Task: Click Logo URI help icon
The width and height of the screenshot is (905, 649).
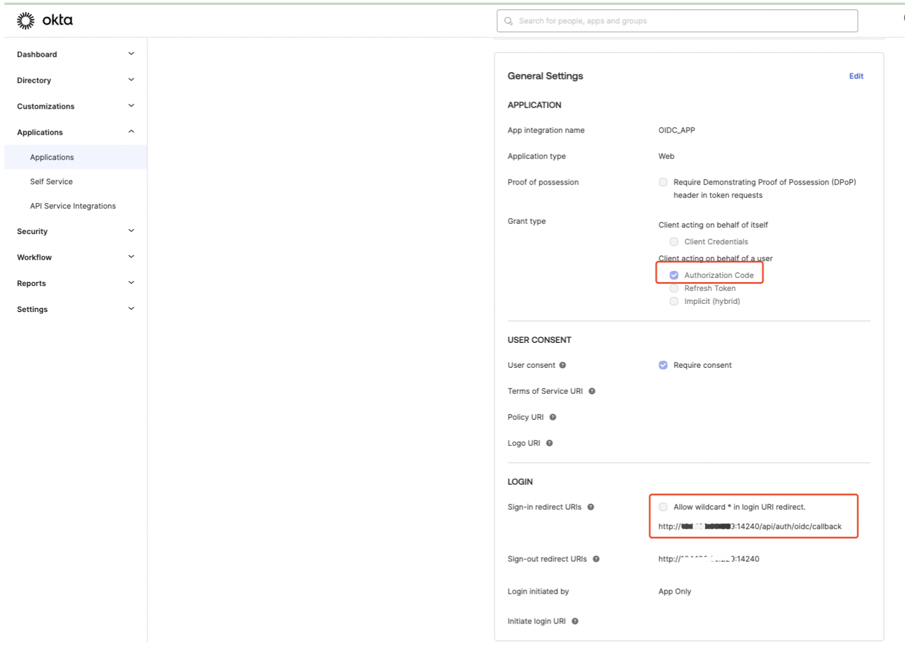Action: tap(550, 443)
